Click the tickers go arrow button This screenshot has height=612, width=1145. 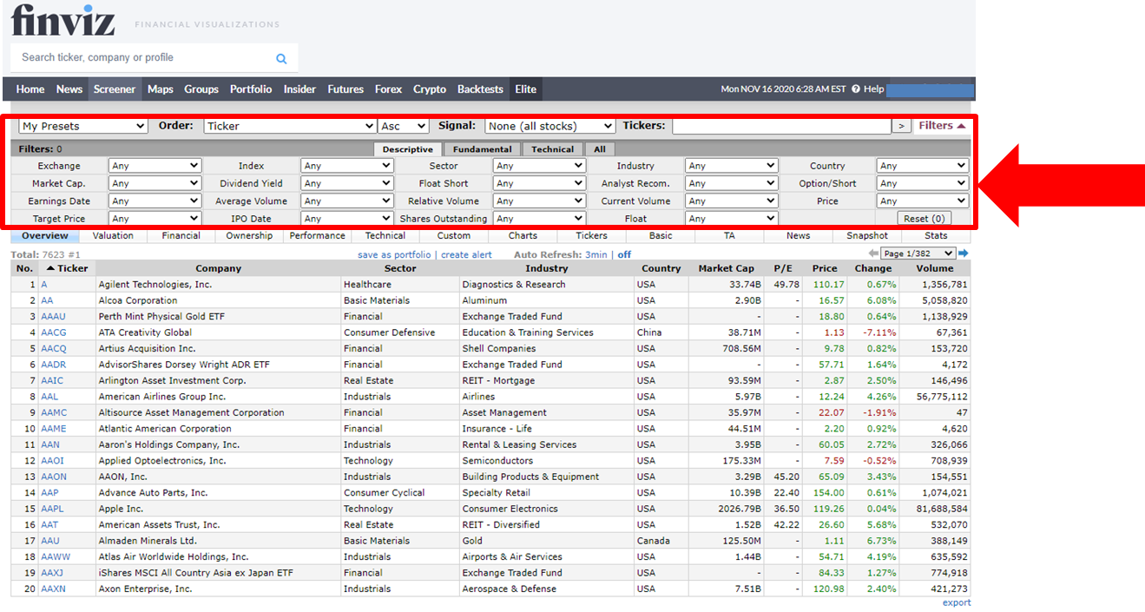902,127
